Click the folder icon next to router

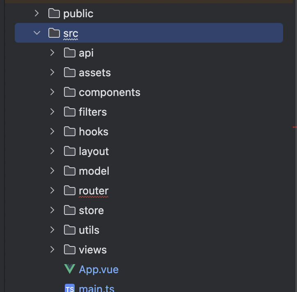coord(70,190)
